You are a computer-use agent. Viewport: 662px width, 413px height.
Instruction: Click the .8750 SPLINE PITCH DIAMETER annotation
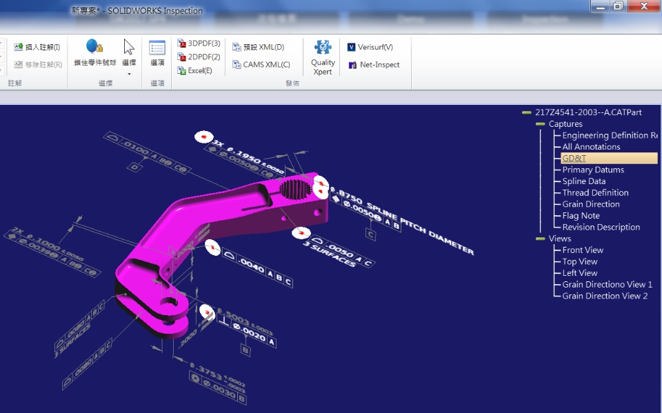click(402, 221)
